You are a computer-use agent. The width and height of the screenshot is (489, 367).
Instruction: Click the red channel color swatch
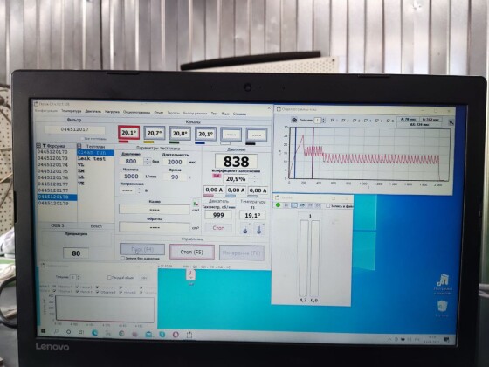point(123,142)
